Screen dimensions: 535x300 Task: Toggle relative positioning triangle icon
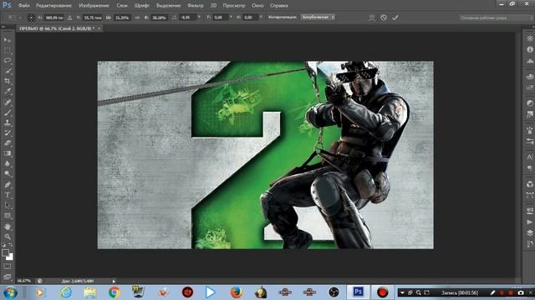[69, 17]
